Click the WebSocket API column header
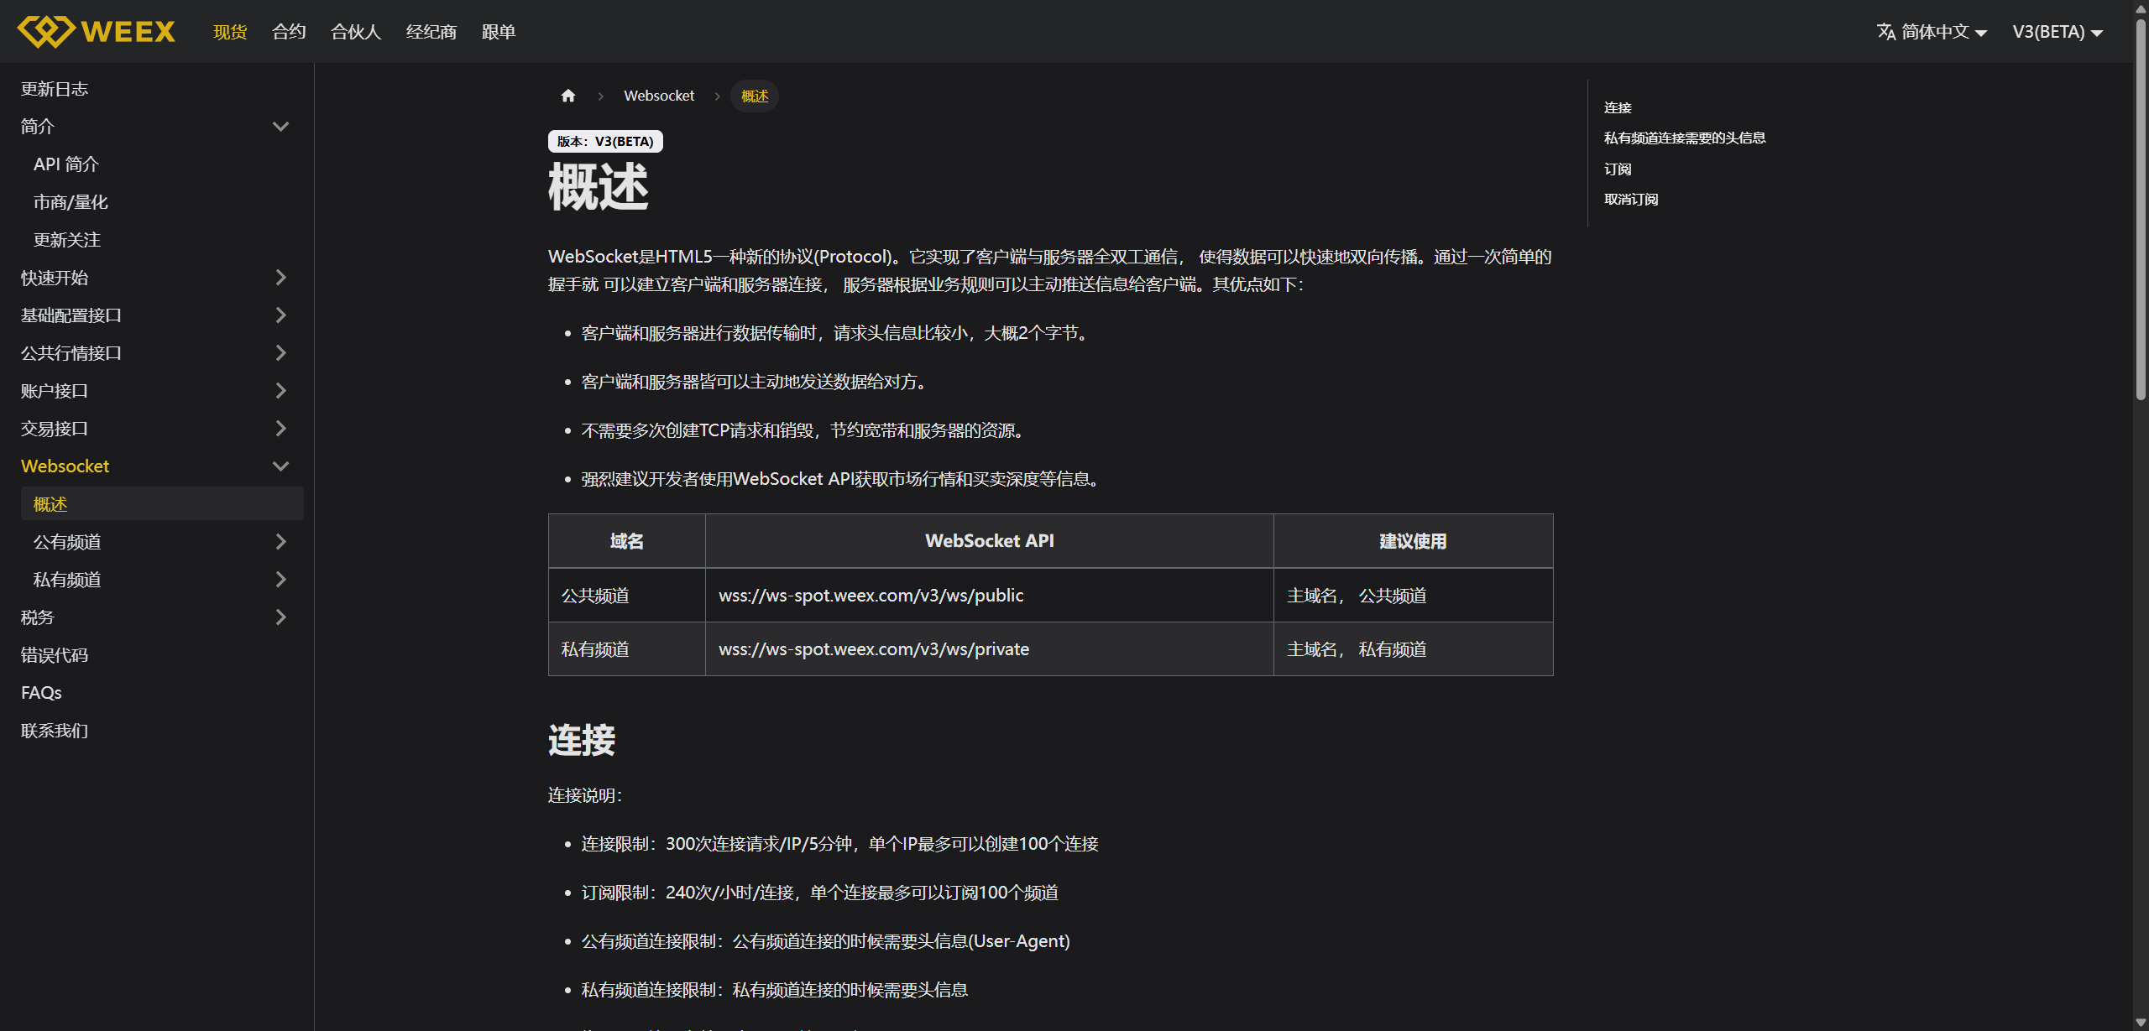Viewport: 2149px width, 1031px height. [990, 541]
